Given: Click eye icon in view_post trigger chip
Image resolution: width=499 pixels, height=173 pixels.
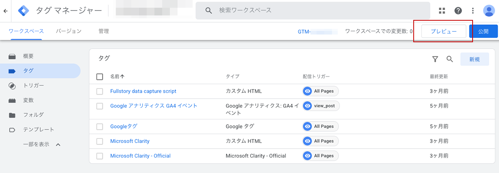Looking at the screenshot, I should coord(308,106).
